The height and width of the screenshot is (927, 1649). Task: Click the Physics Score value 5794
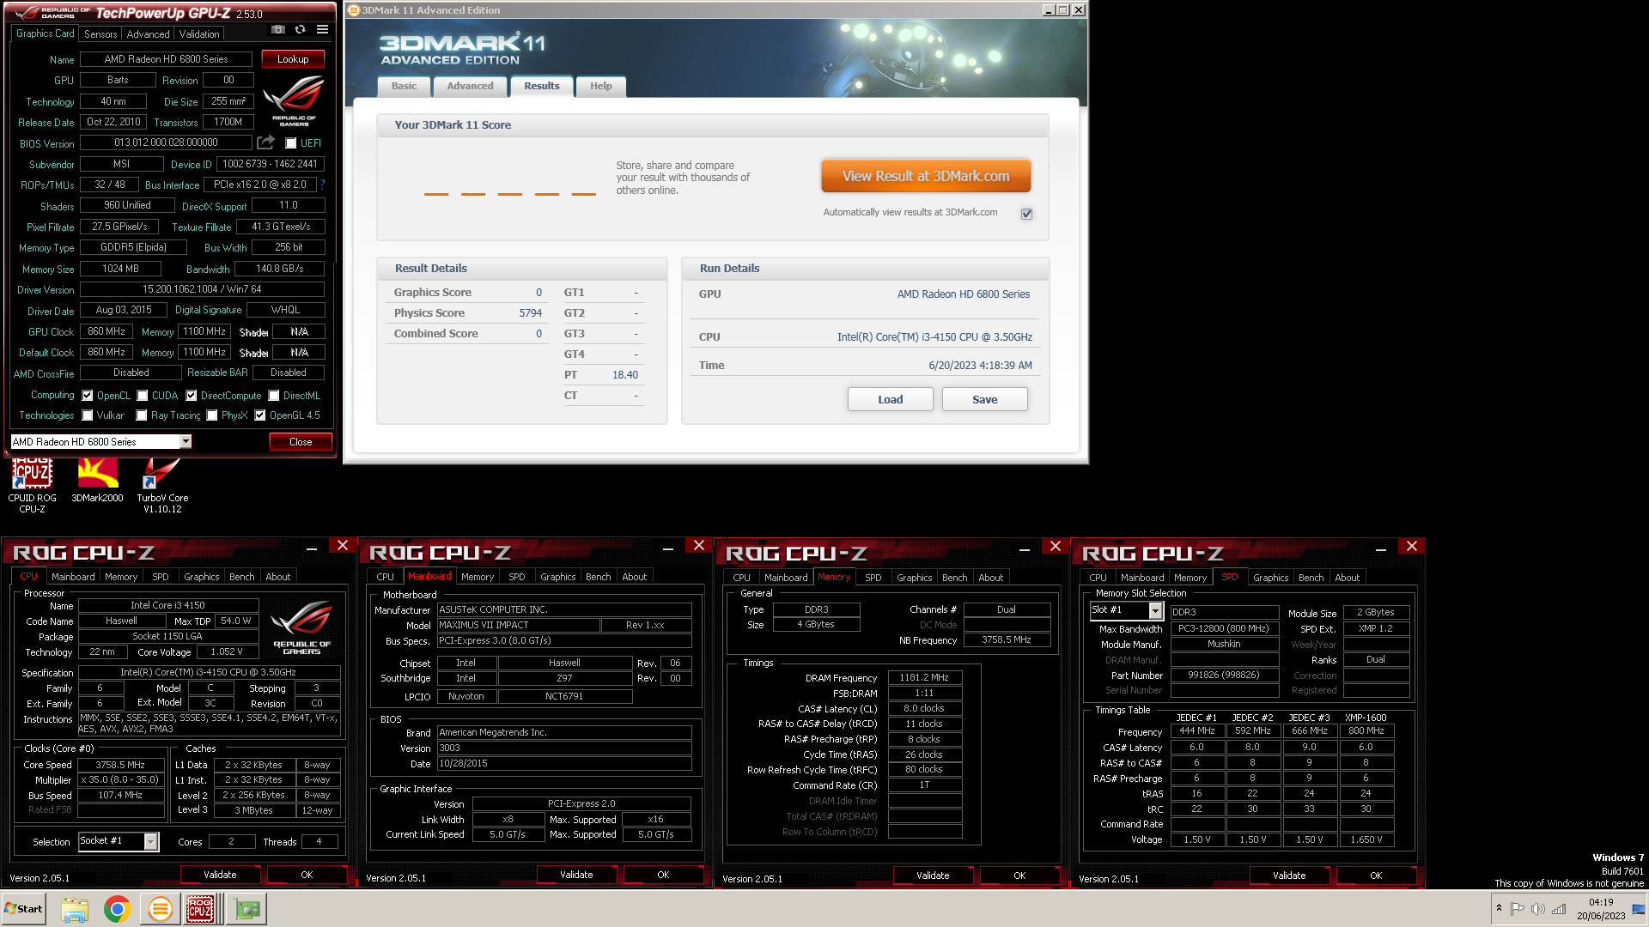coord(530,313)
